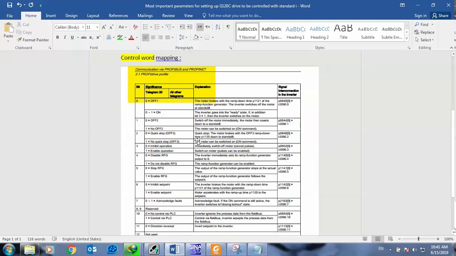Apply strikethrough to text
The image size is (456, 256).
pyautogui.click(x=84, y=37)
